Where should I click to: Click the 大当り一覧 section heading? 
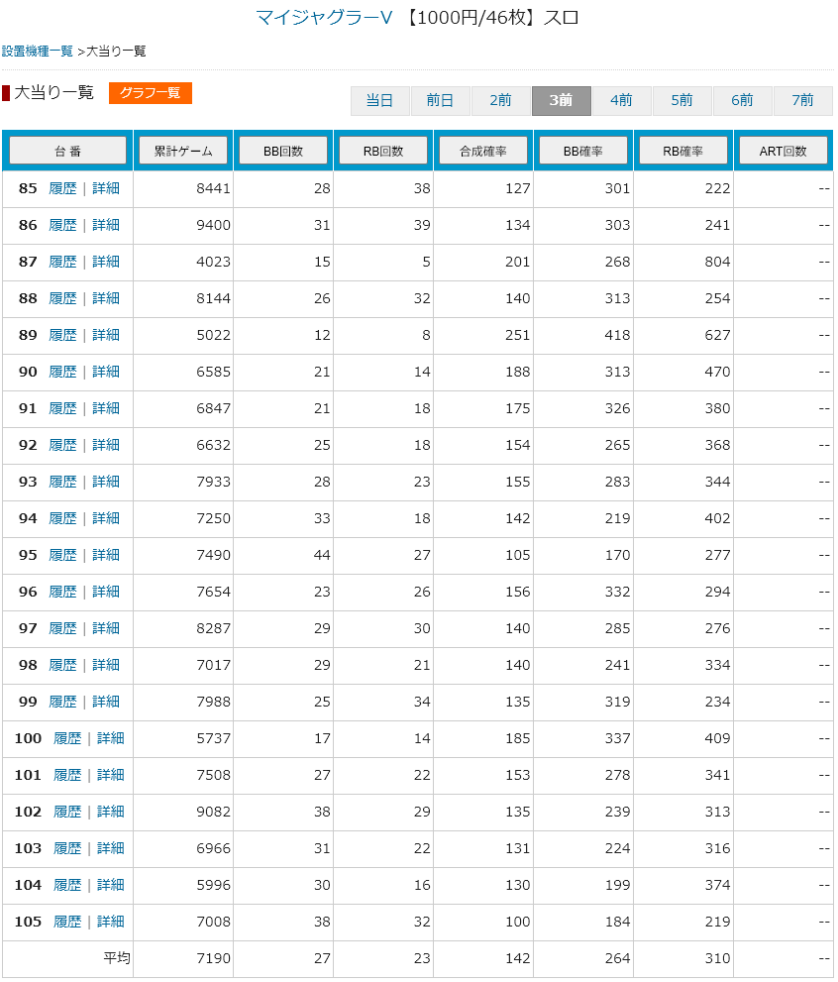53,93
